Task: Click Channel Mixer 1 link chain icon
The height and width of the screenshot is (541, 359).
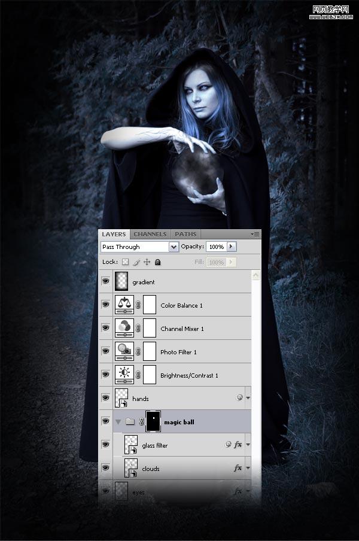Action: 138,328
